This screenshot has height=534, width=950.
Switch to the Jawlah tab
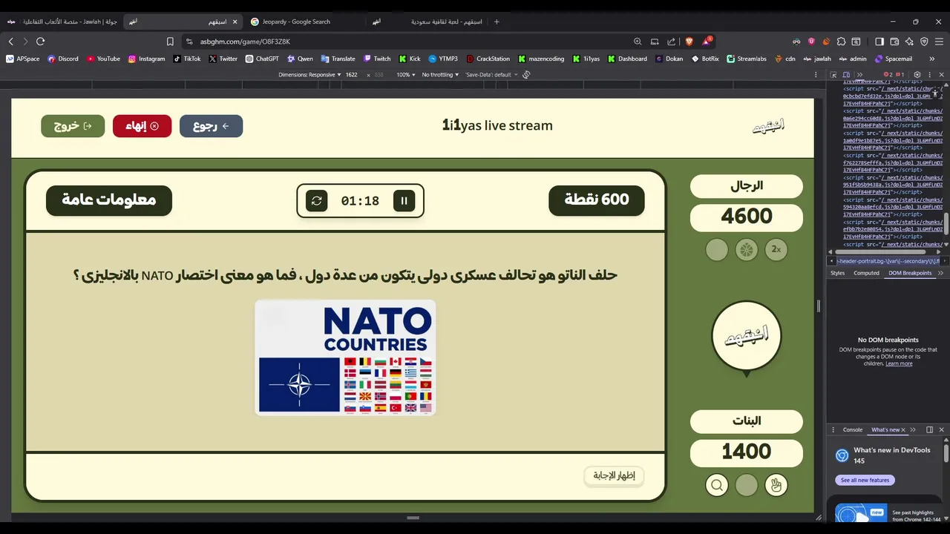pos(63,22)
